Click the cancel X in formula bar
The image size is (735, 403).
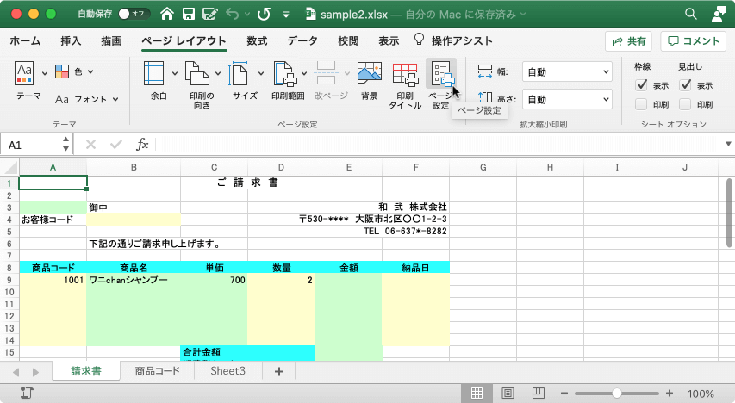[x=91, y=145]
